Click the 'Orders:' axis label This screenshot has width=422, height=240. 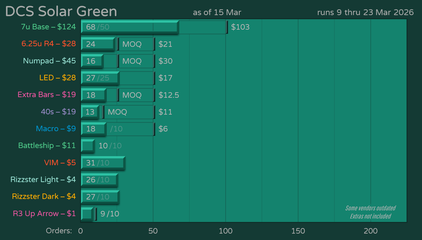(x=59, y=231)
